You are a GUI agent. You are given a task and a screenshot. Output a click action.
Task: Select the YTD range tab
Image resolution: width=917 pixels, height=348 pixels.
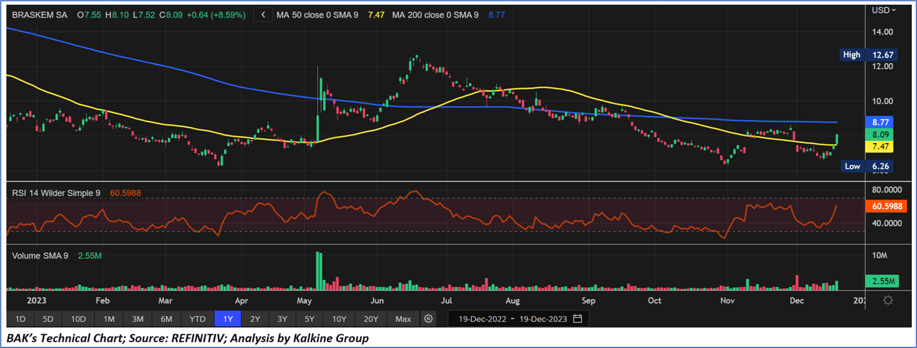[197, 319]
